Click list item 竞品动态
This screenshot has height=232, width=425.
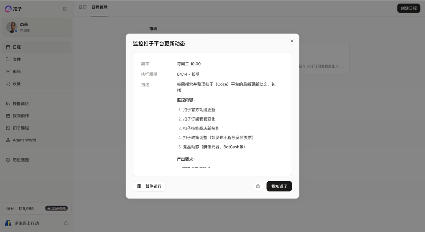[x=215, y=147]
